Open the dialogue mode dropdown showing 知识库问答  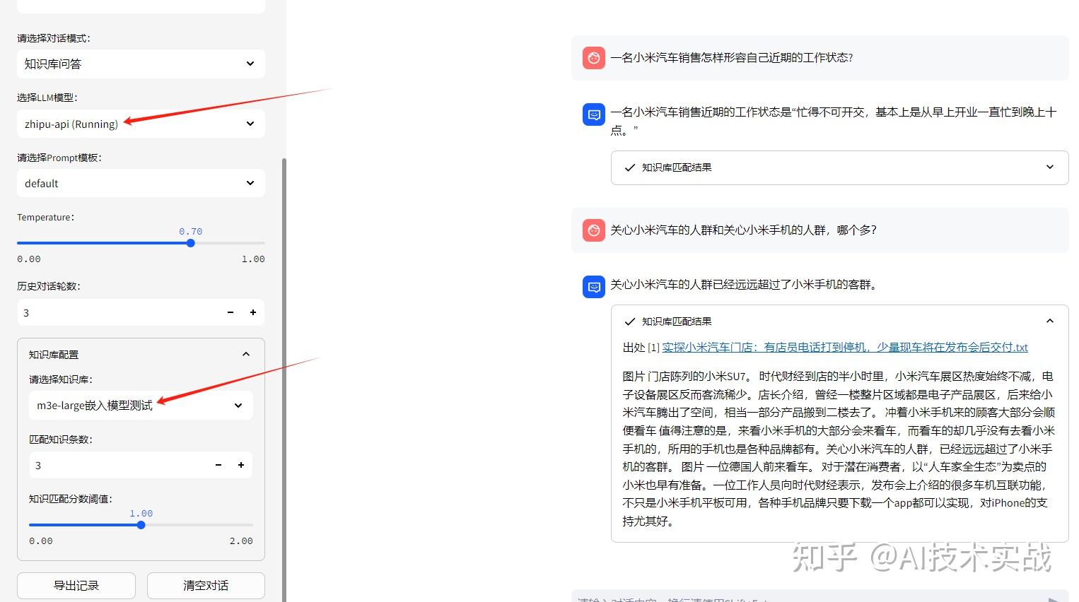141,64
